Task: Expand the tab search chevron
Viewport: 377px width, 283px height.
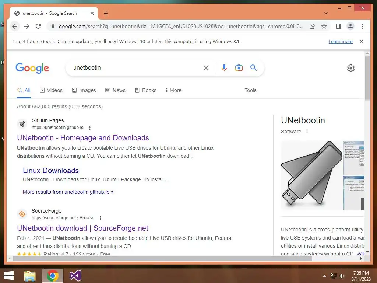Action: pyautogui.click(x=326, y=13)
